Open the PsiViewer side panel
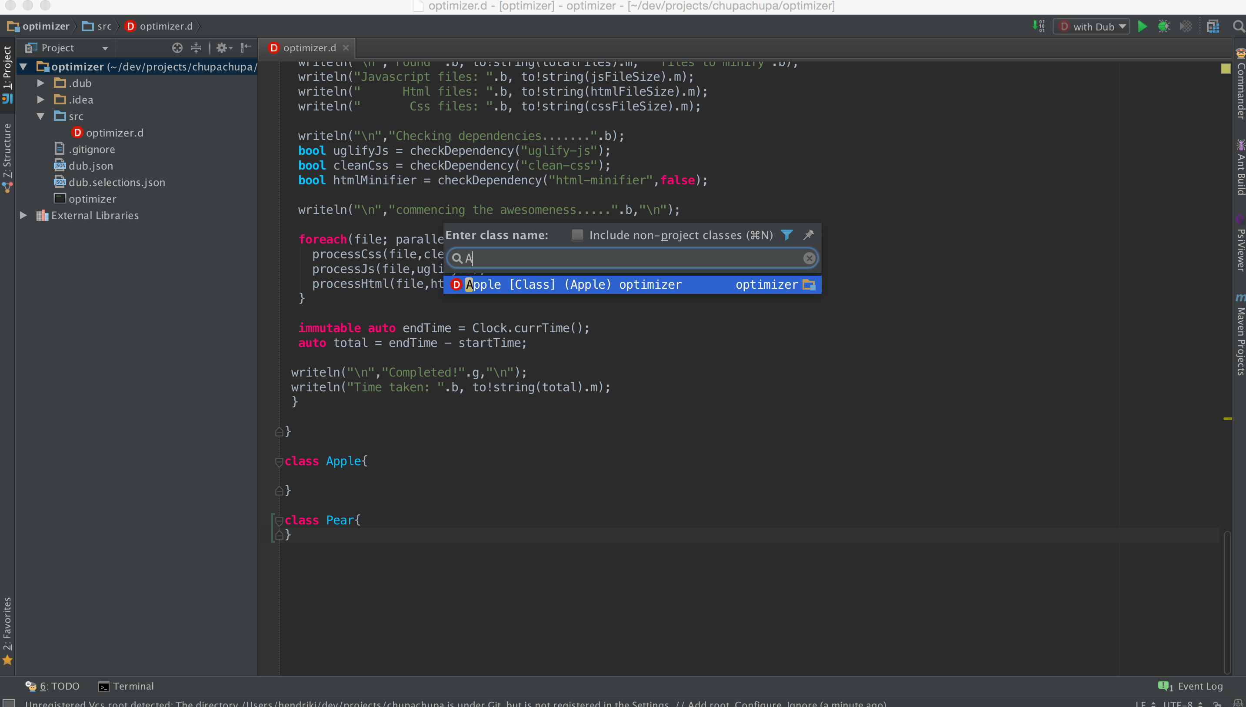 [1240, 243]
